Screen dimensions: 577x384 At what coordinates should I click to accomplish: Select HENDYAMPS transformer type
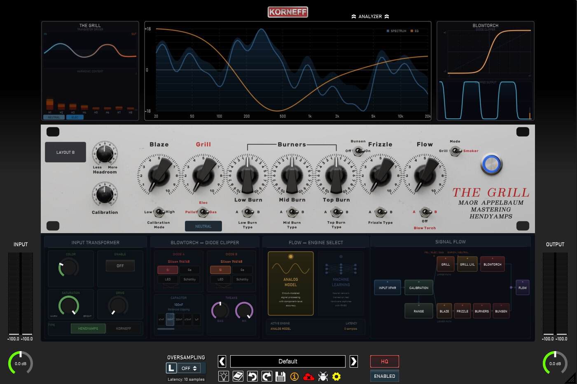pyautogui.click(x=88, y=328)
